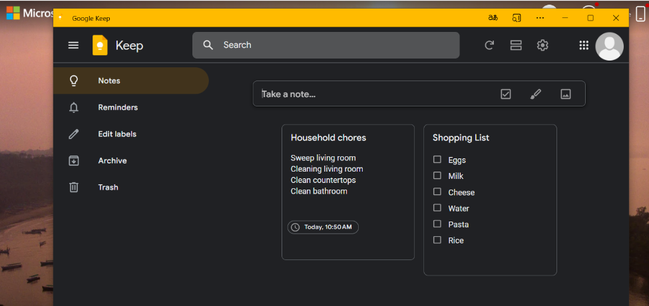Tick the Milk item
This screenshot has width=649, height=306.
(437, 176)
